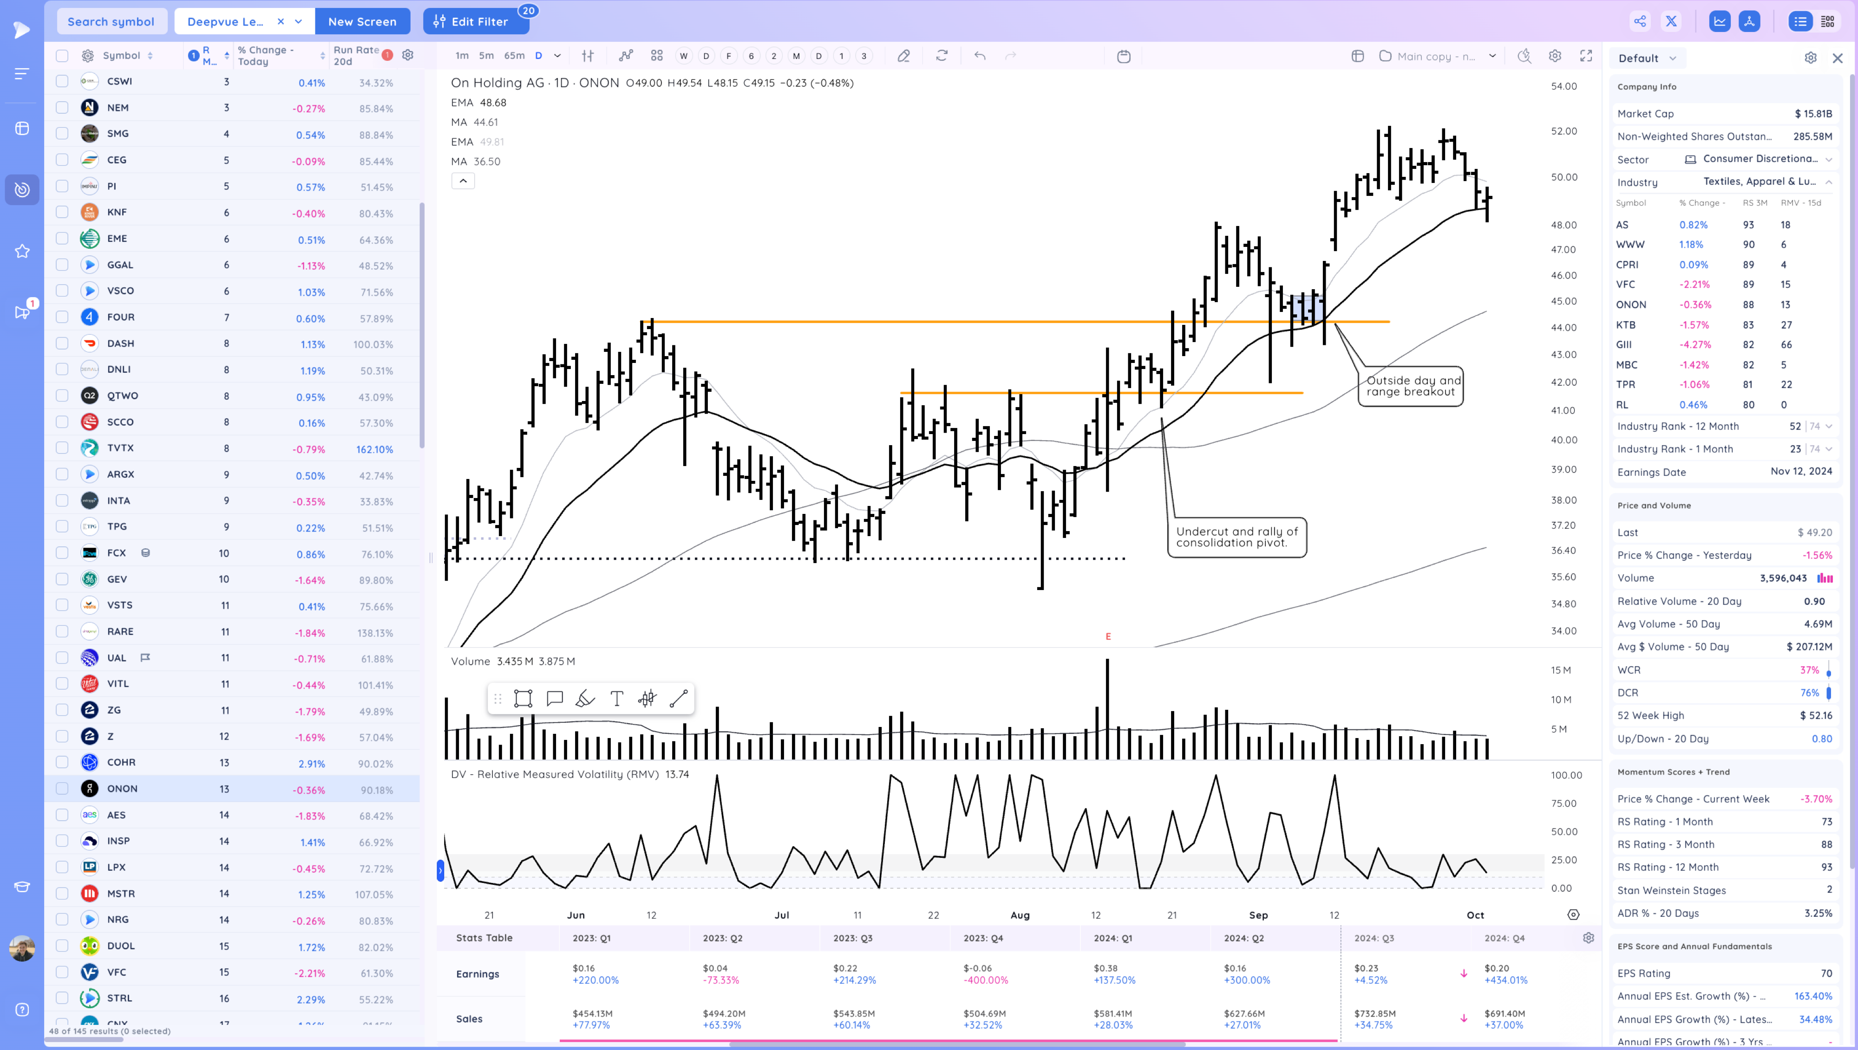Viewport: 1858px width, 1050px height.
Task: Select the rectangle drawing tool
Action: (523, 698)
